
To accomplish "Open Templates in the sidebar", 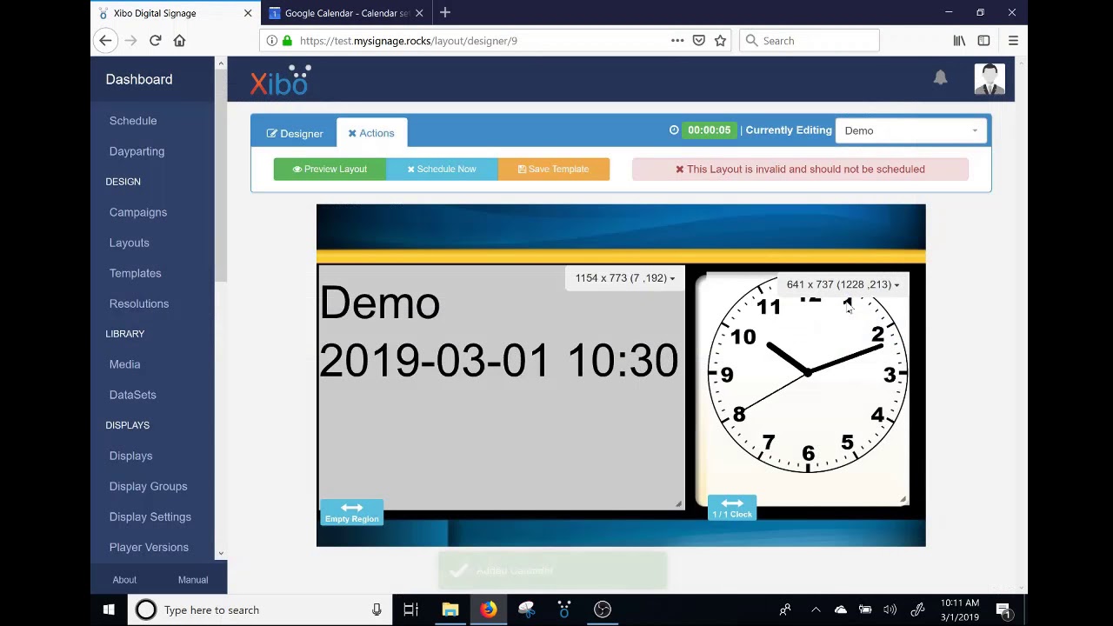I will pyautogui.click(x=136, y=273).
